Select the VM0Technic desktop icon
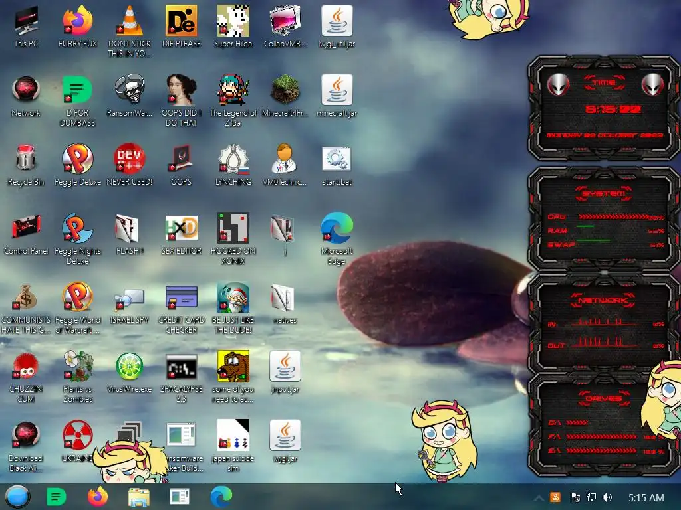 pos(285,165)
